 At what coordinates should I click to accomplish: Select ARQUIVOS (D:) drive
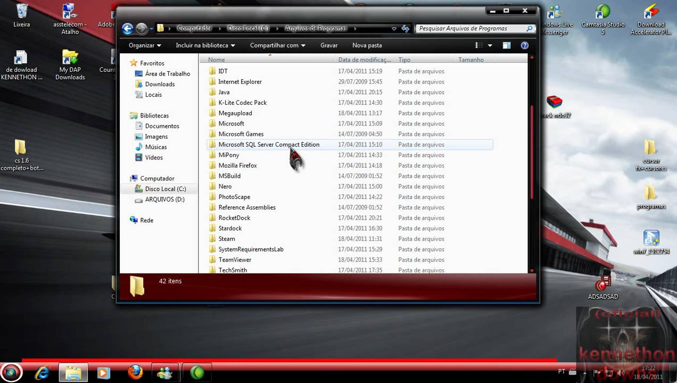click(159, 199)
